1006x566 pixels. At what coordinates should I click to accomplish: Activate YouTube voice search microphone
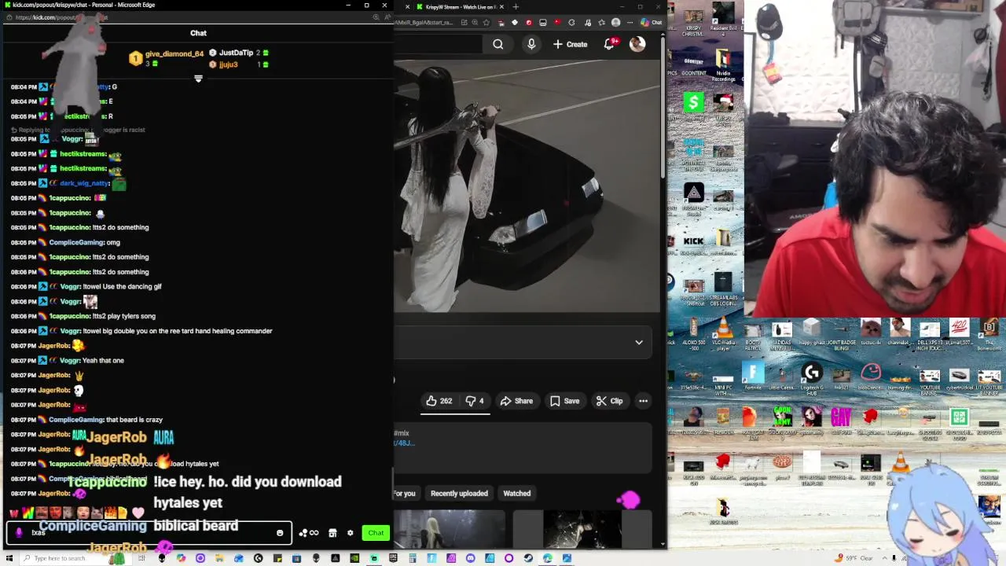pyautogui.click(x=531, y=45)
